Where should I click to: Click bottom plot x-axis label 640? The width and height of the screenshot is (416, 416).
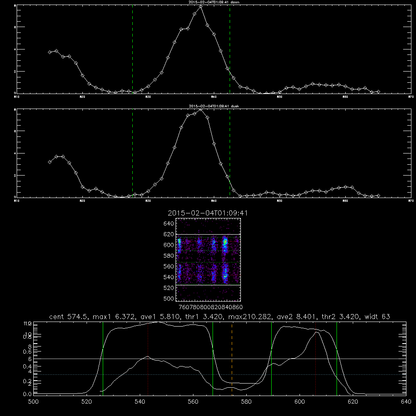[x=406, y=401]
